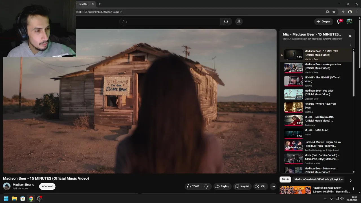361x203 pixels.
Task: Play Rihanna - Where Have You Been
Action: click(316, 108)
